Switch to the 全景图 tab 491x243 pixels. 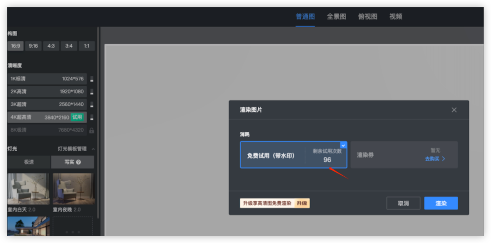(336, 16)
